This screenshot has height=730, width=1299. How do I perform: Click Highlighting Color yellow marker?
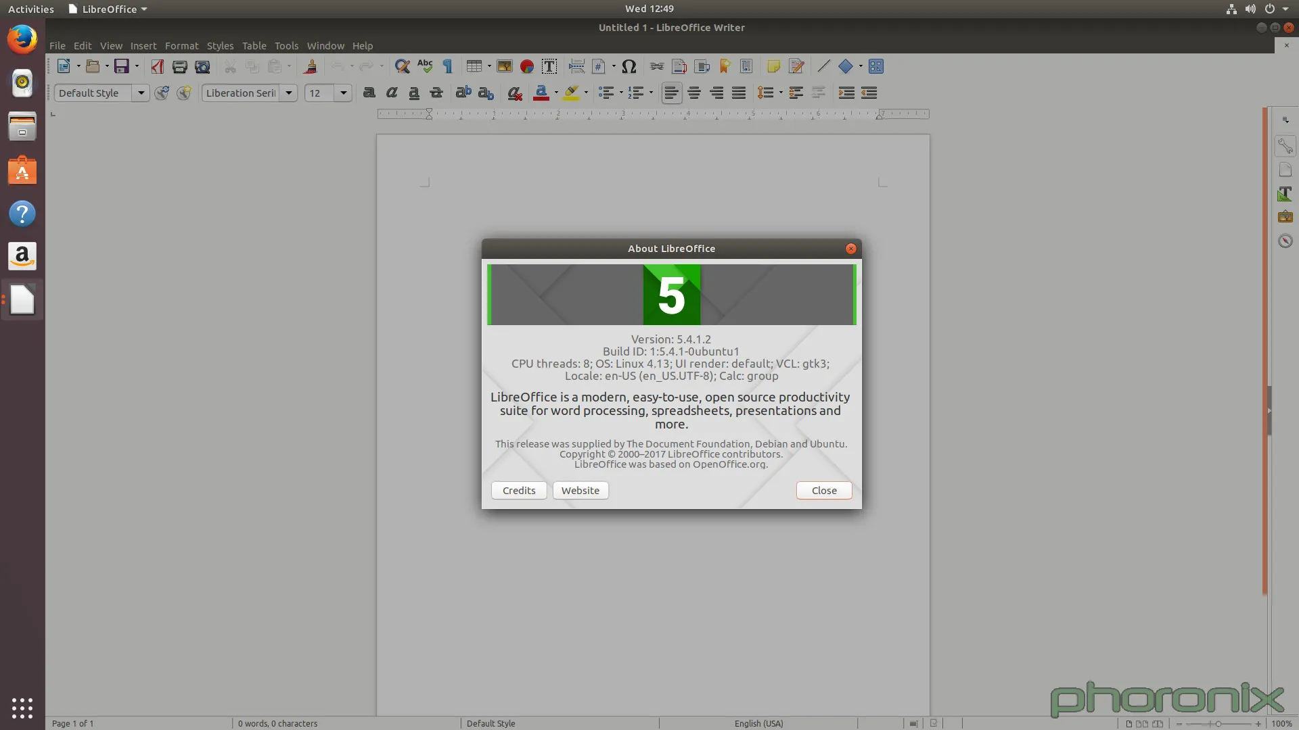click(x=572, y=93)
